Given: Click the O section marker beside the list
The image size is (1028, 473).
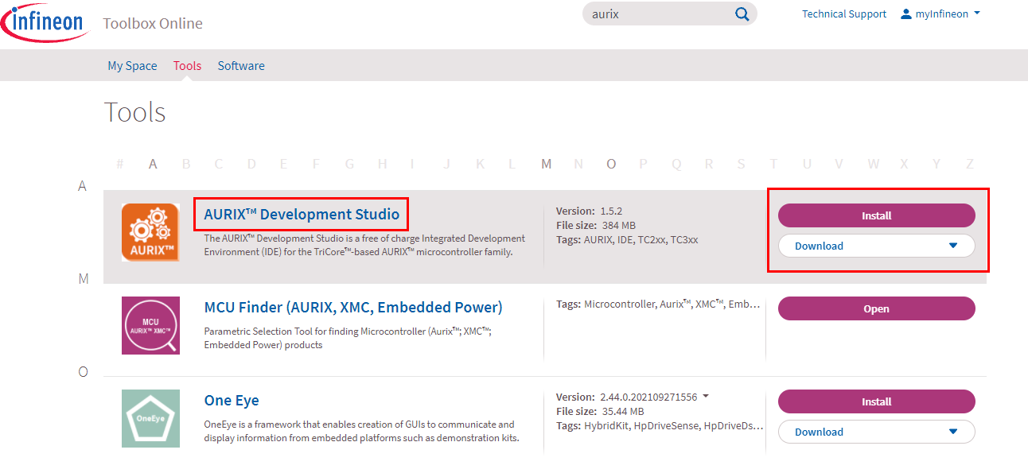Looking at the screenshot, I should [x=83, y=371].
